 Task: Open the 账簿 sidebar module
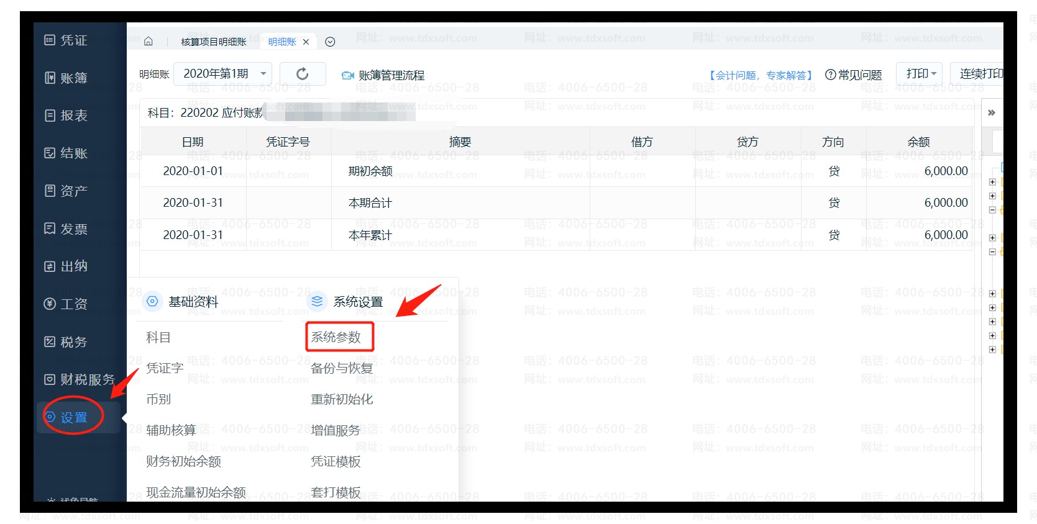coord(66,78)
